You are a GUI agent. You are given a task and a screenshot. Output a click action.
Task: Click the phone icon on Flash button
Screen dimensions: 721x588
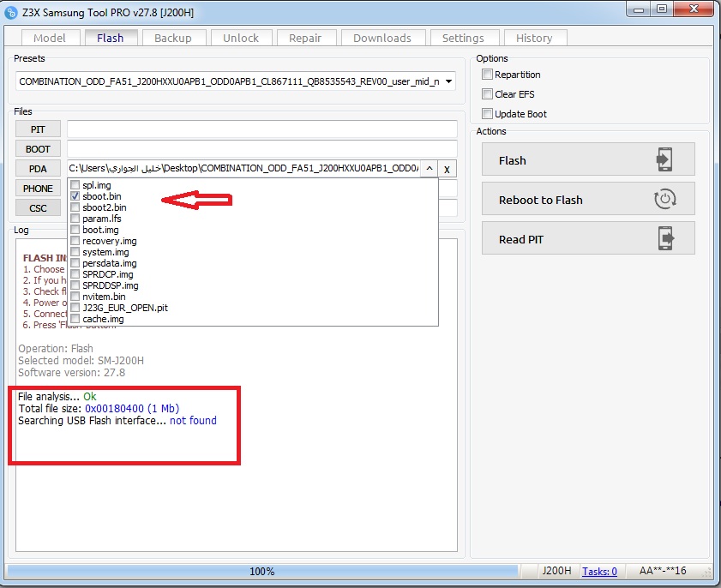[x=664, y=159]
